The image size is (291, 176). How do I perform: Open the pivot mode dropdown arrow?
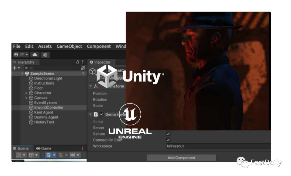point(24,155)
